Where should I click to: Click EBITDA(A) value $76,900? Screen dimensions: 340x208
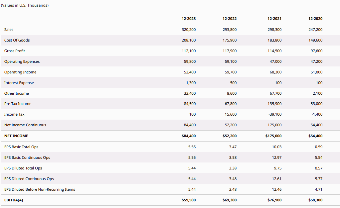tap(274, 200)
